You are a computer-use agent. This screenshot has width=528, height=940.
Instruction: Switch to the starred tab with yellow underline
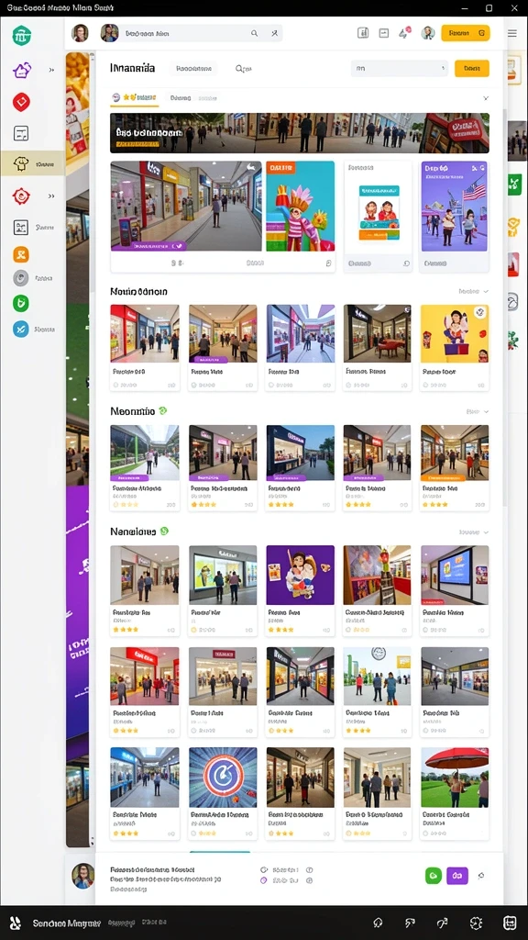(x=136, y=97)
